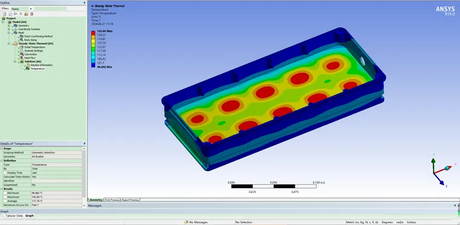Click the dark blue legend band above 96.482 Min

pyautogui.click(x=93, y=65)
